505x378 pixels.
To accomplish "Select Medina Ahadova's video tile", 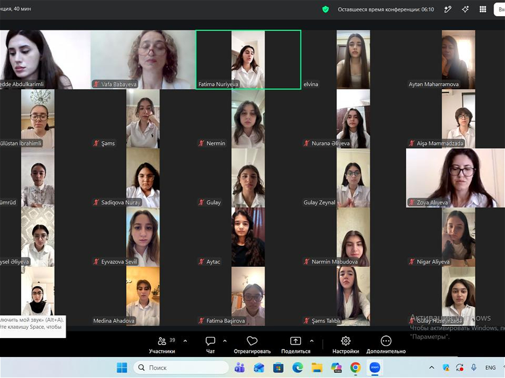I will coord(143,296).
